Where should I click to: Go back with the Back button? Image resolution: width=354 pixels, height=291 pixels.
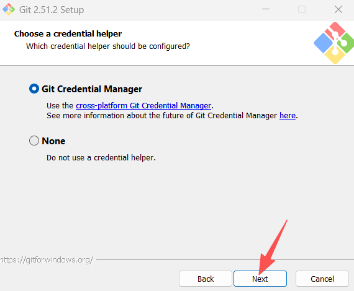pos(206,279)
